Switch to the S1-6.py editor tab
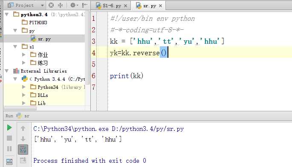 112,6
